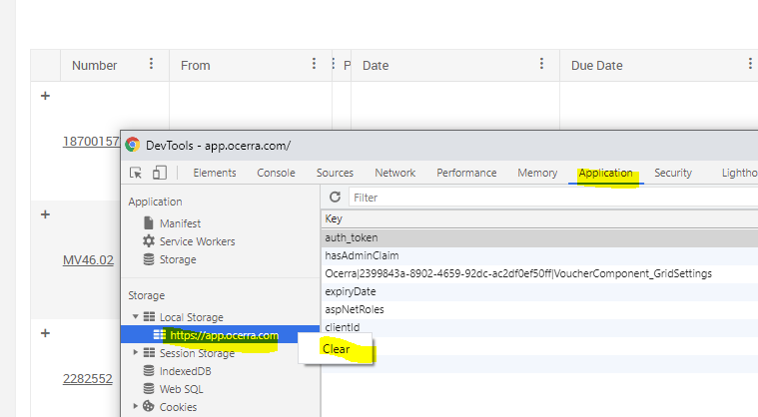
Task: Collapse the Local Storage tree node
Action: click(136, 316)
